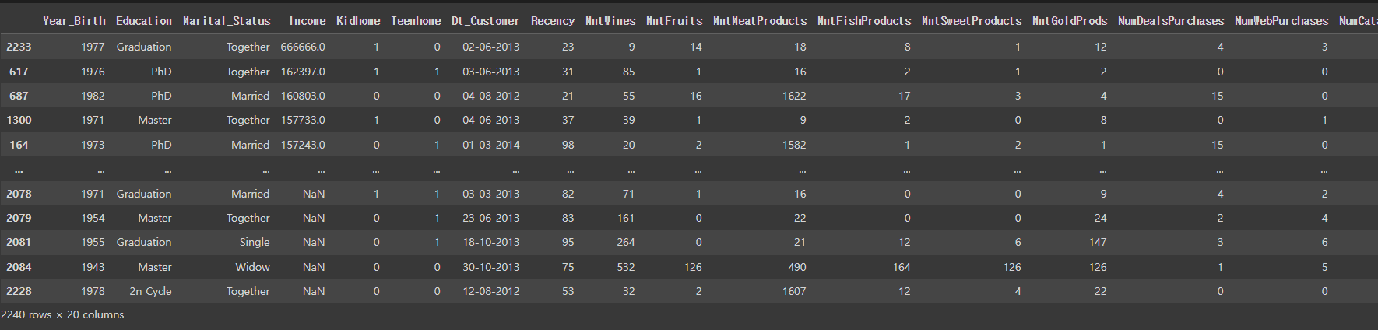Click birth year 1954 cell
This screenshot has width=1378, height=330.
[x=93, y=218]
